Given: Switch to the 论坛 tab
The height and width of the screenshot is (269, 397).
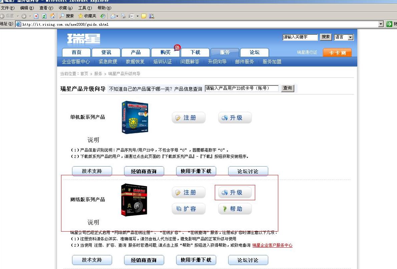Looking at the screenshot, I should coord(255,52).
